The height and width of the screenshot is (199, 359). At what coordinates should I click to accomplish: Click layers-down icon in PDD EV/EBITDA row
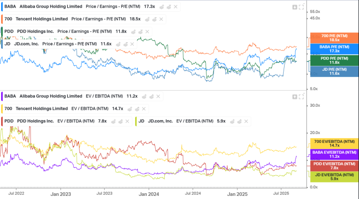pos(120,121)
